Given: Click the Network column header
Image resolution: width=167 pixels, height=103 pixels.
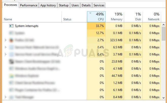Looking at the screenshot, I should (152, 17).
